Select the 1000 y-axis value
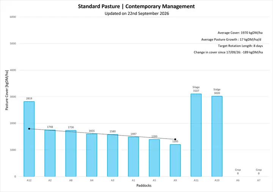This screenshot has height=192, width=273. pos(13,150)
